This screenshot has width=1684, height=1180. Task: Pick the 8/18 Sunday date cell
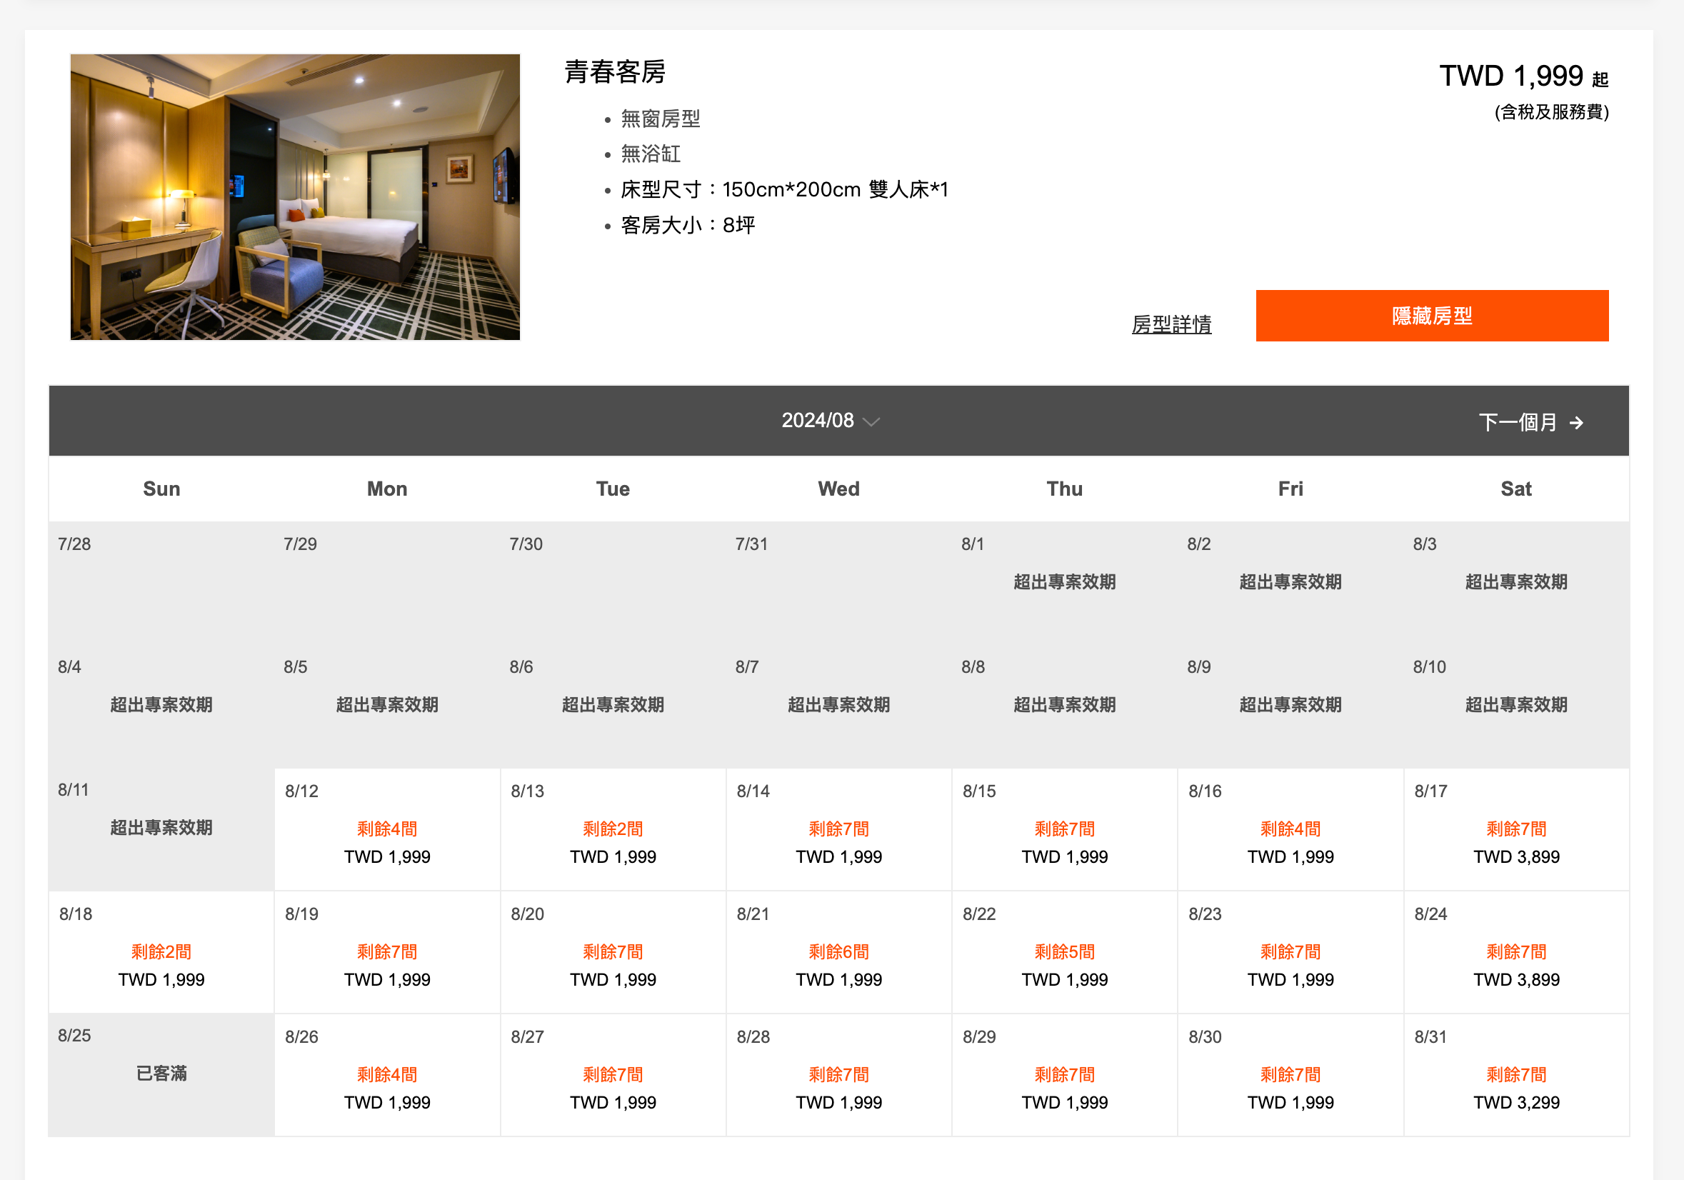click(x=161, y=952)
